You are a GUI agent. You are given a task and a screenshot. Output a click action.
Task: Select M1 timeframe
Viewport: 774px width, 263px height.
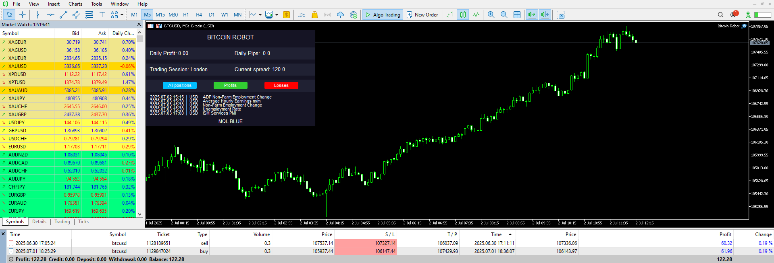134,15
